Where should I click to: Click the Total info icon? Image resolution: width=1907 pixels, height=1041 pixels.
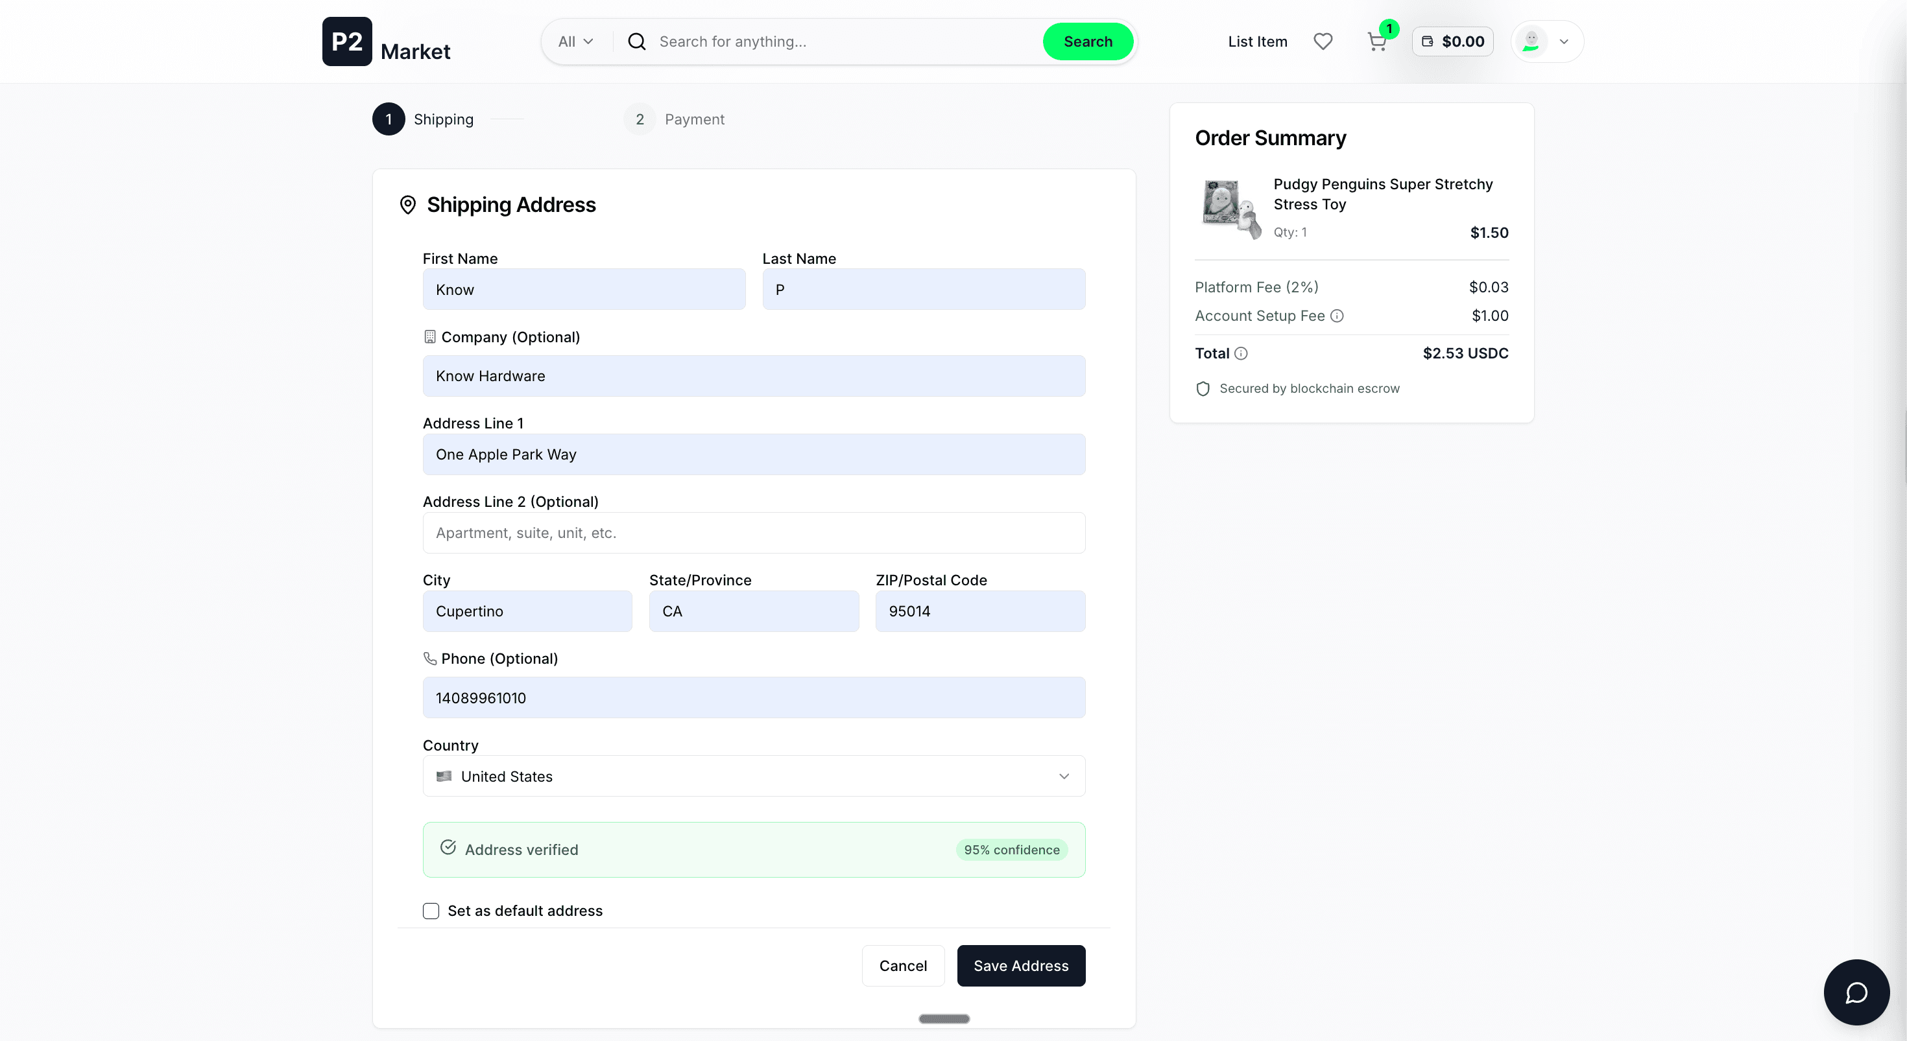coord(1241,354)
